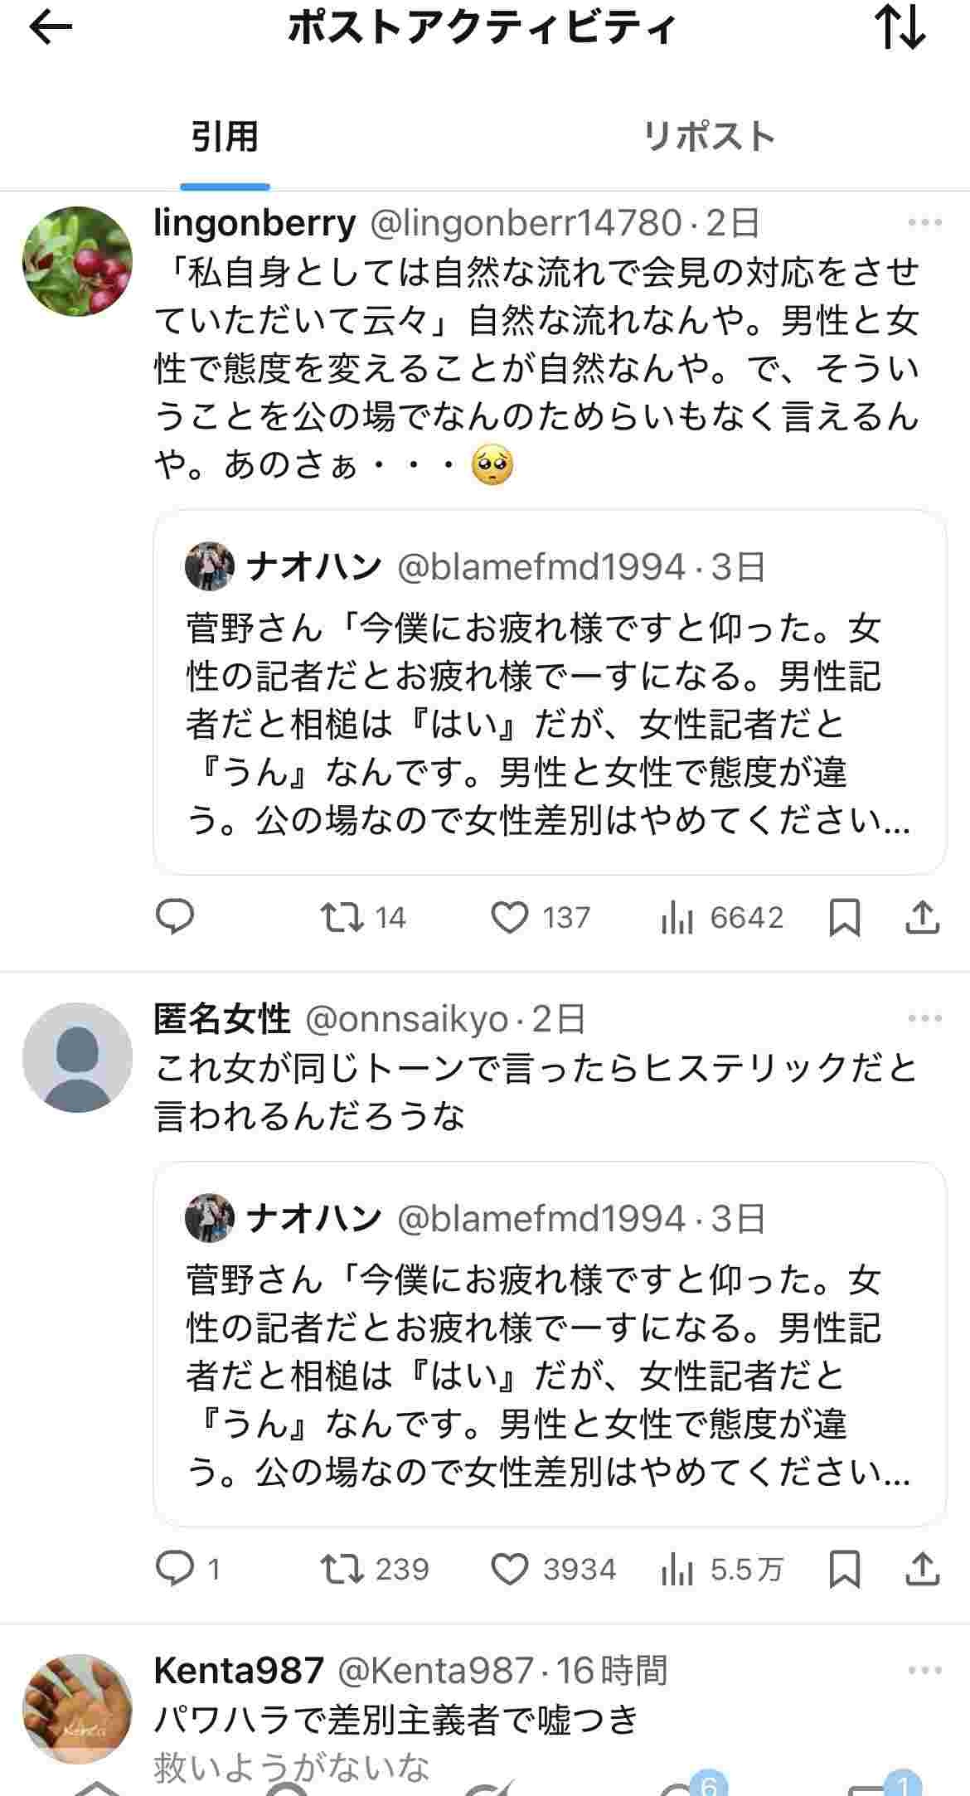Repost the post with 239 reposts

coord(342,1569)
